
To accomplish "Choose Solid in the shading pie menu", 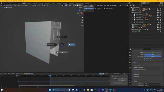I will pyautogui.click(x=72, y=45).
